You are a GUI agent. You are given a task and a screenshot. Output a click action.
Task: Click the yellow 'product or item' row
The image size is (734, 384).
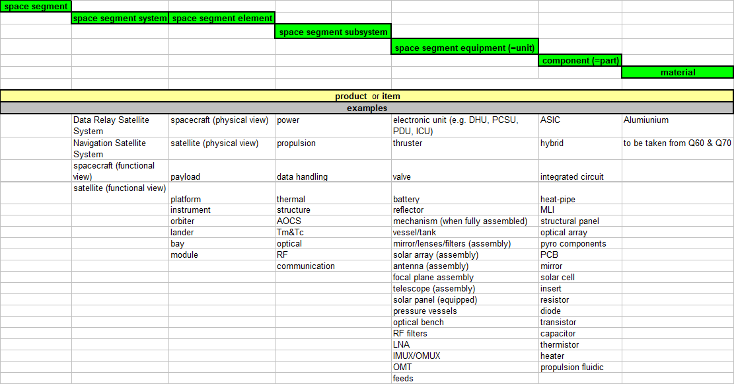pos(367,96)
